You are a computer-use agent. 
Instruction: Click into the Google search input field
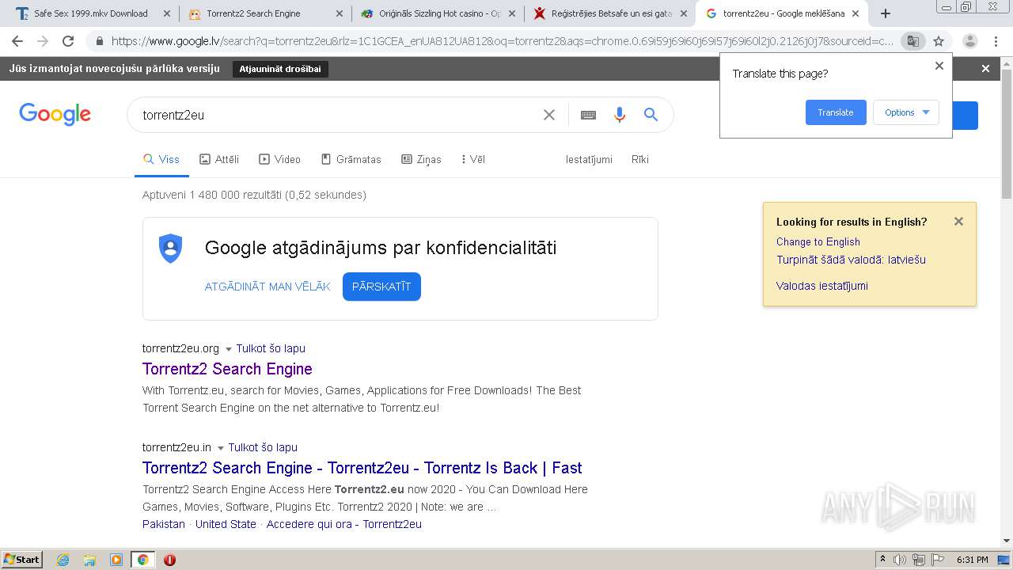[336, 115]
